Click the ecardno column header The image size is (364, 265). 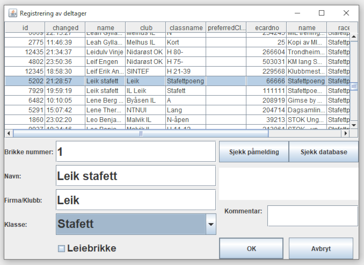click(266, 27)
